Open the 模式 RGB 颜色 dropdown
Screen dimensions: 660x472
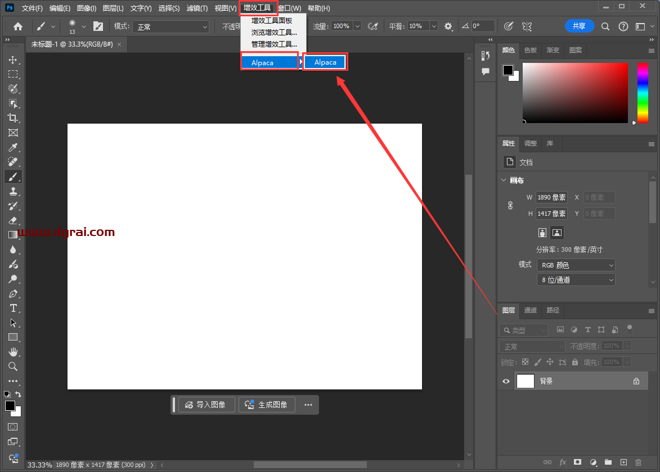[x=576, y=265]
